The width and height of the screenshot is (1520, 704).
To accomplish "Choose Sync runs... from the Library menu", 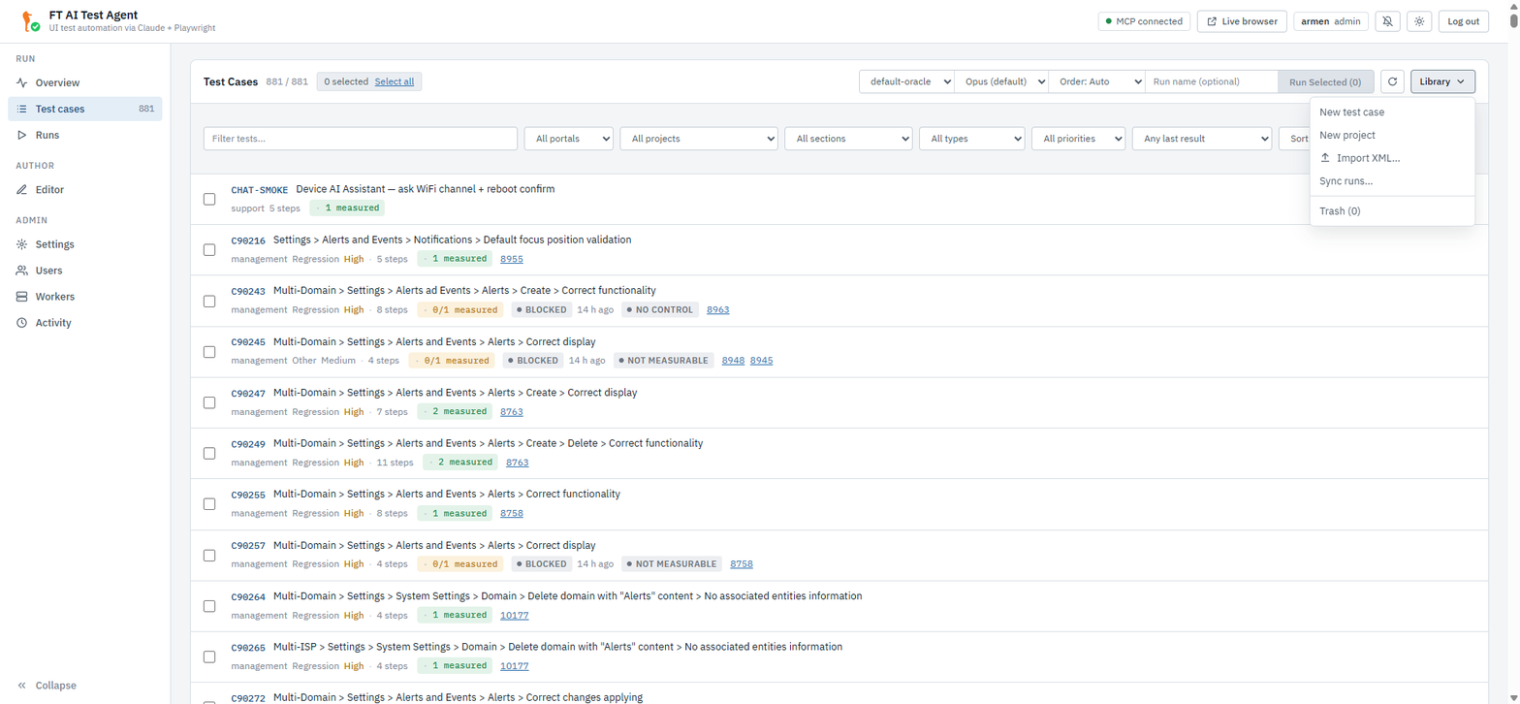I will [1392, 181].
